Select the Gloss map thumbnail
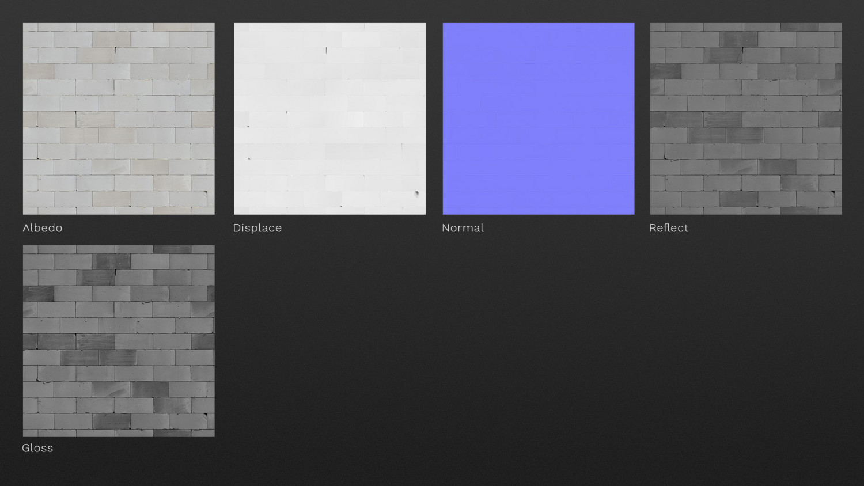Viewport: 864px width, 486px height. 119,341
